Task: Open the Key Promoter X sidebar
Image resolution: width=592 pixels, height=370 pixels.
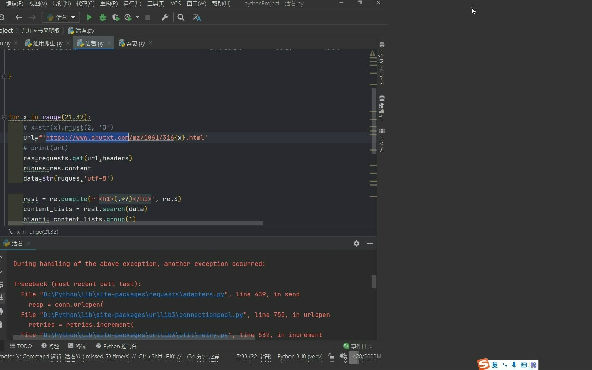Action: click(382, 65)
